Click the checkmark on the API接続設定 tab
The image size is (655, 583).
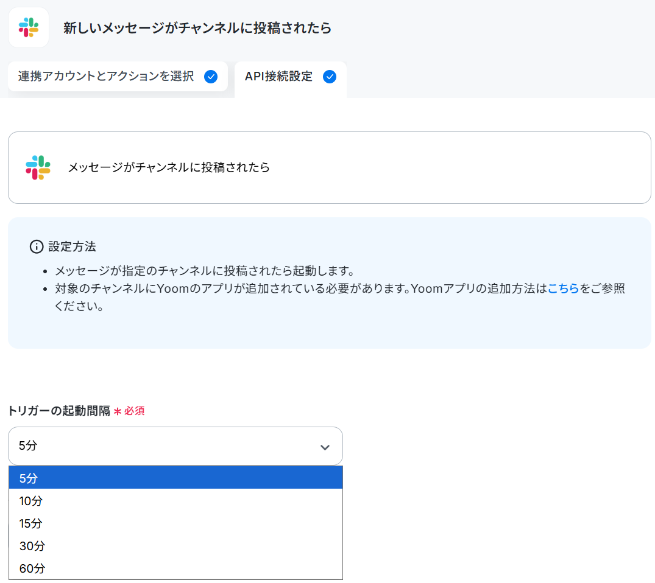tap(330, 77)
